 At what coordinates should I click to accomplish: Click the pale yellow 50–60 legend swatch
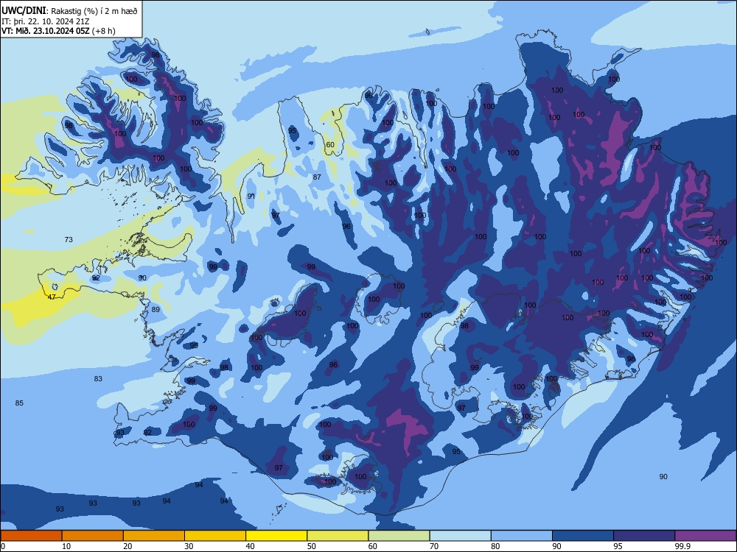click(338, 536)
